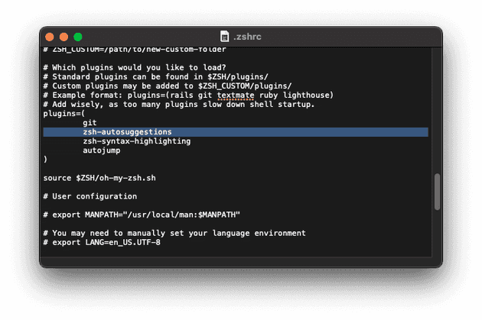Click the .zshrc window title text
The image size is (482, 320).
tap(247, 37)
